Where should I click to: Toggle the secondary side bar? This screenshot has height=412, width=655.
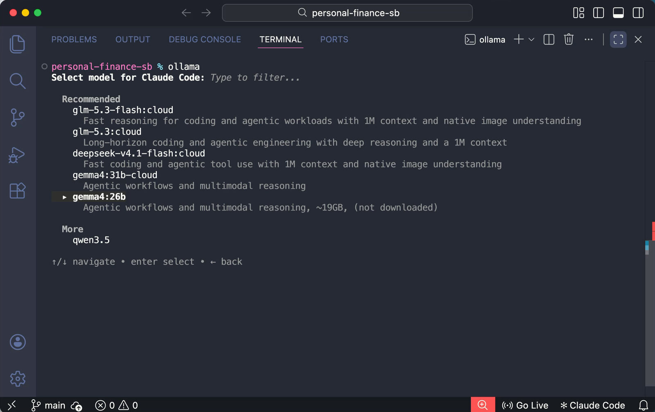click(x=638, y=13)
